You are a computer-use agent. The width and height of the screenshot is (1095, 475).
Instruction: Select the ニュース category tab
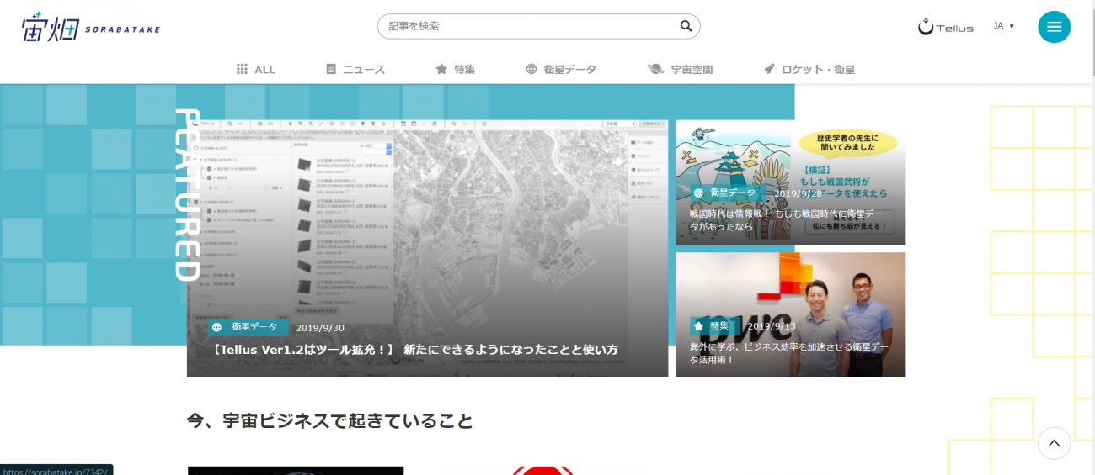coord(355,70)
